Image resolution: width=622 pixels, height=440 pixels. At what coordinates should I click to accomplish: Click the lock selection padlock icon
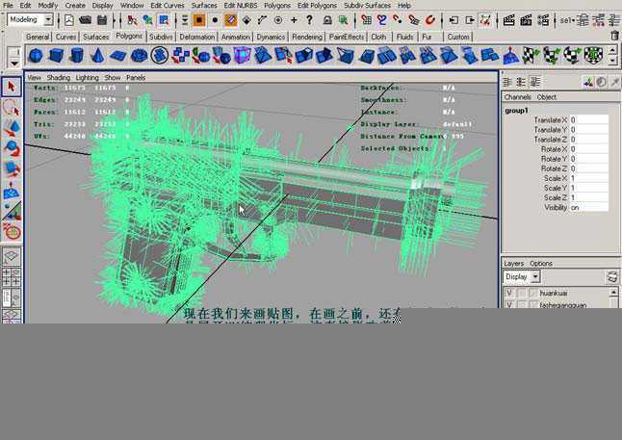[x=327, y=20]
